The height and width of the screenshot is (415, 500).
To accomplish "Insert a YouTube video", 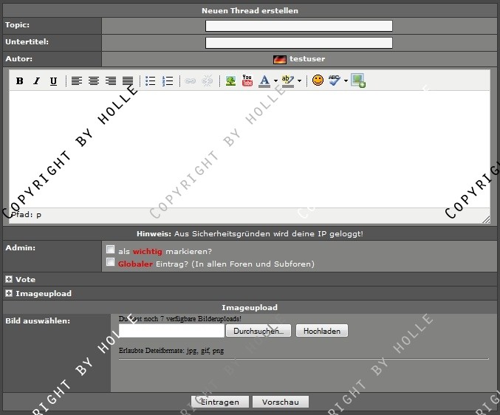I will pyautogui.click(x=247, y=80).
